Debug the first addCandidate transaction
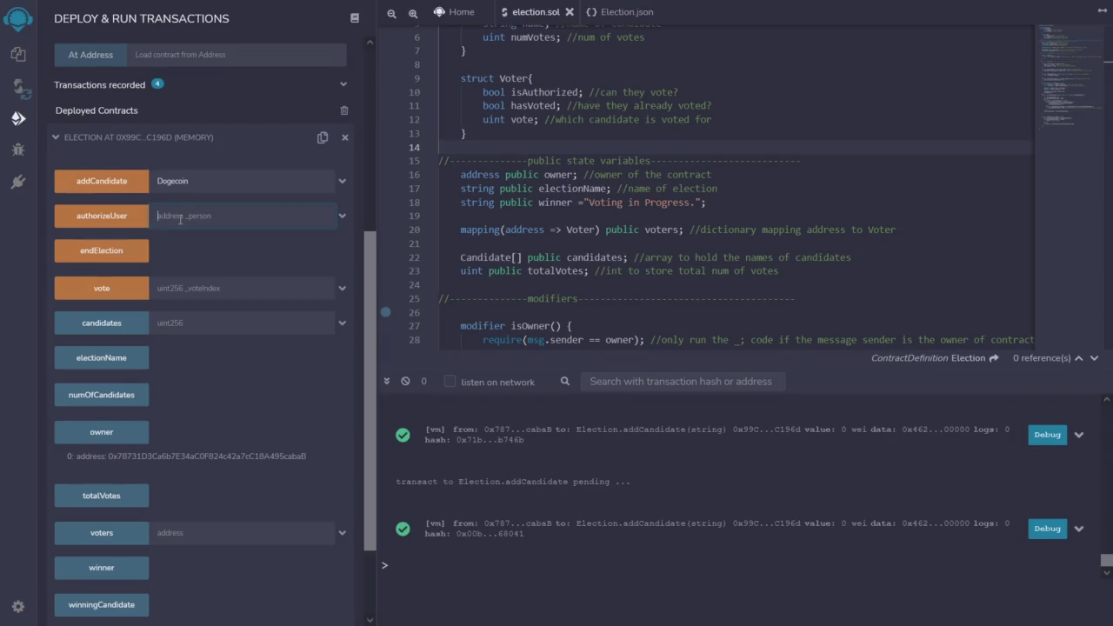 pyautogui.click(x=1047, y=435)
